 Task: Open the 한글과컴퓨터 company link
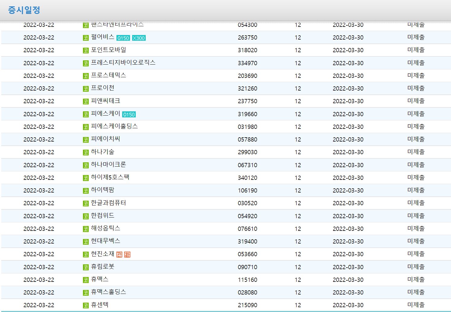pos(108,203)
